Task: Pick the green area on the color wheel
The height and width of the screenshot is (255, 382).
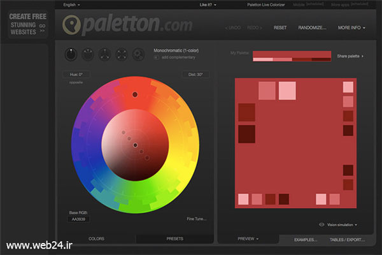Action: tap(135, 196)
